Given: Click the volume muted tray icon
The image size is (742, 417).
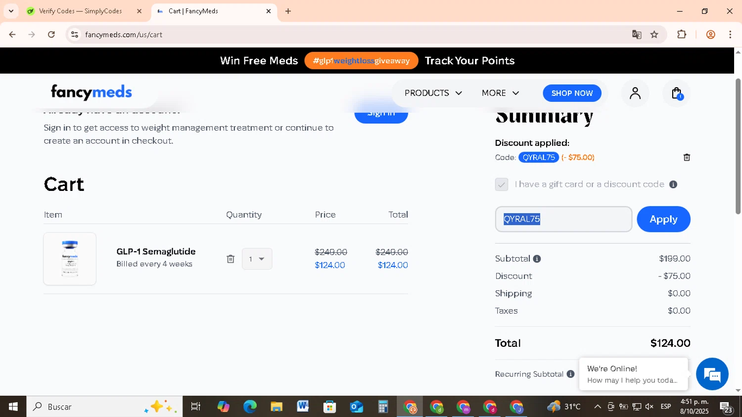Looking at the screenshot, I should 649,407.
